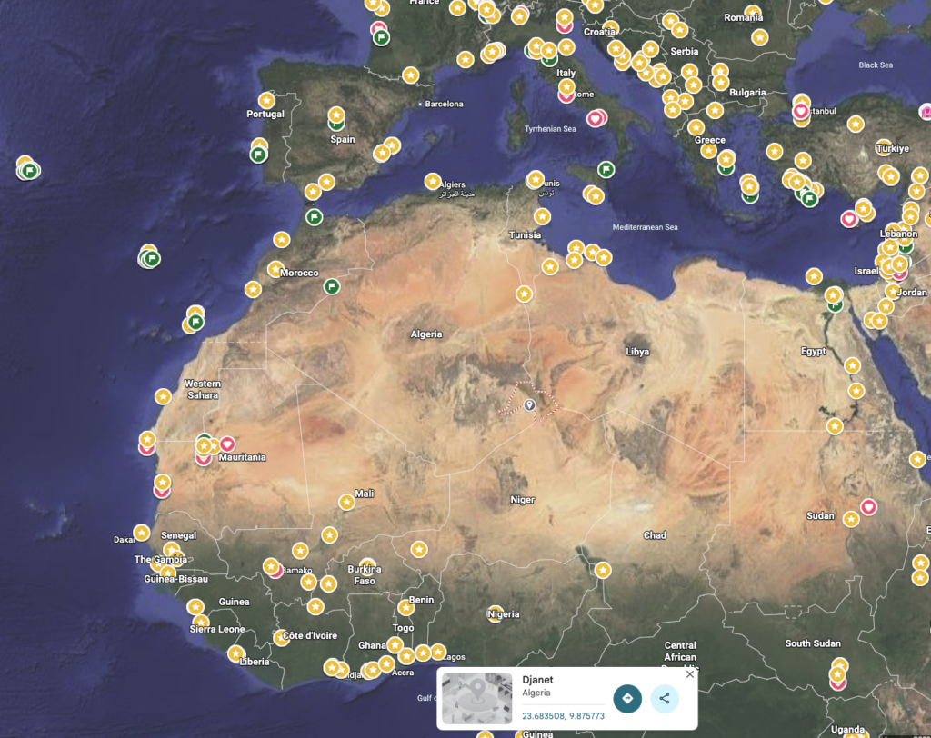931x738 pixels.
Task: Click the star marker on Morocco's Atlantic coast near Morocco label
Action: pos(275,270)
